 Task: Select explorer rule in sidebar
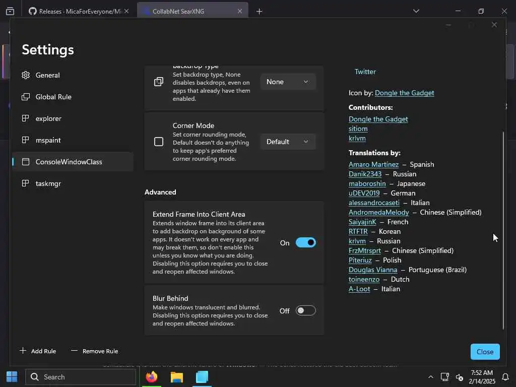pyautogui.click(x=73, y=118)
